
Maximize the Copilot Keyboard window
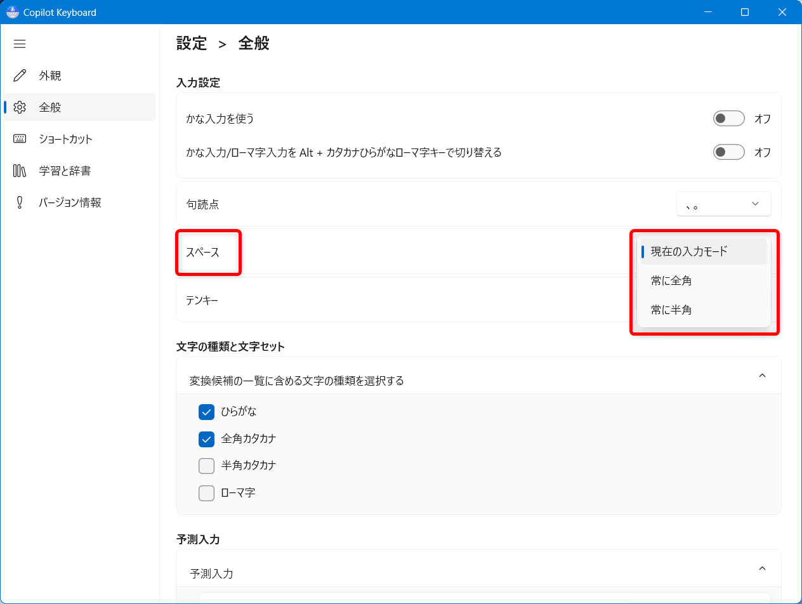click(x=746, y=12)
